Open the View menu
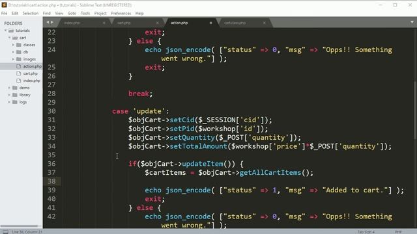417x234 pixels. [x=59, y=13]
